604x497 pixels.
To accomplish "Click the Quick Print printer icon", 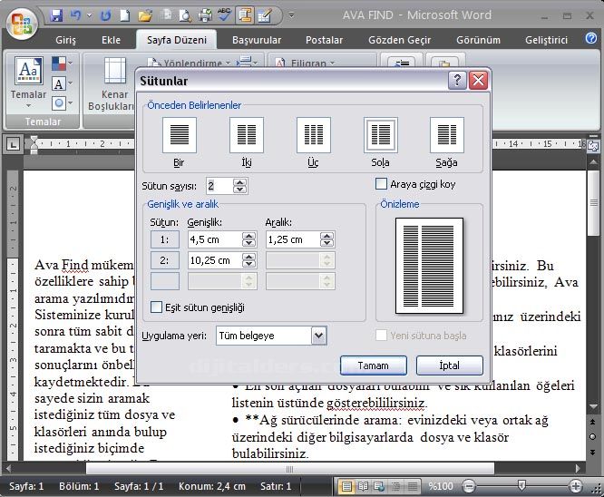I will [205, 15].
